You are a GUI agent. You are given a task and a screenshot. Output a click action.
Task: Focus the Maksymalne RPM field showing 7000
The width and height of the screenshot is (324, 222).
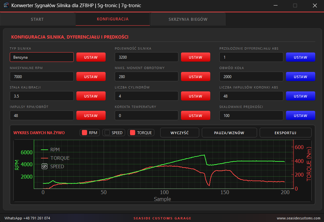coord(42,76)
